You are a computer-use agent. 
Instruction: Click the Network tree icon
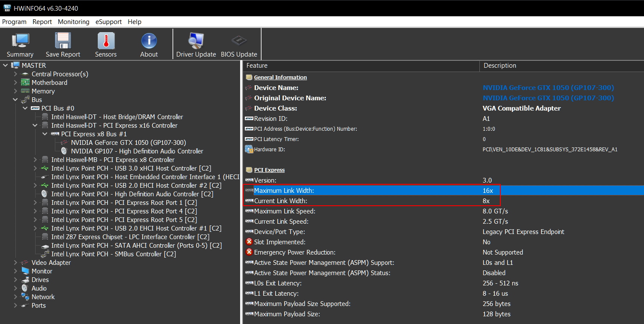point(25,297)
